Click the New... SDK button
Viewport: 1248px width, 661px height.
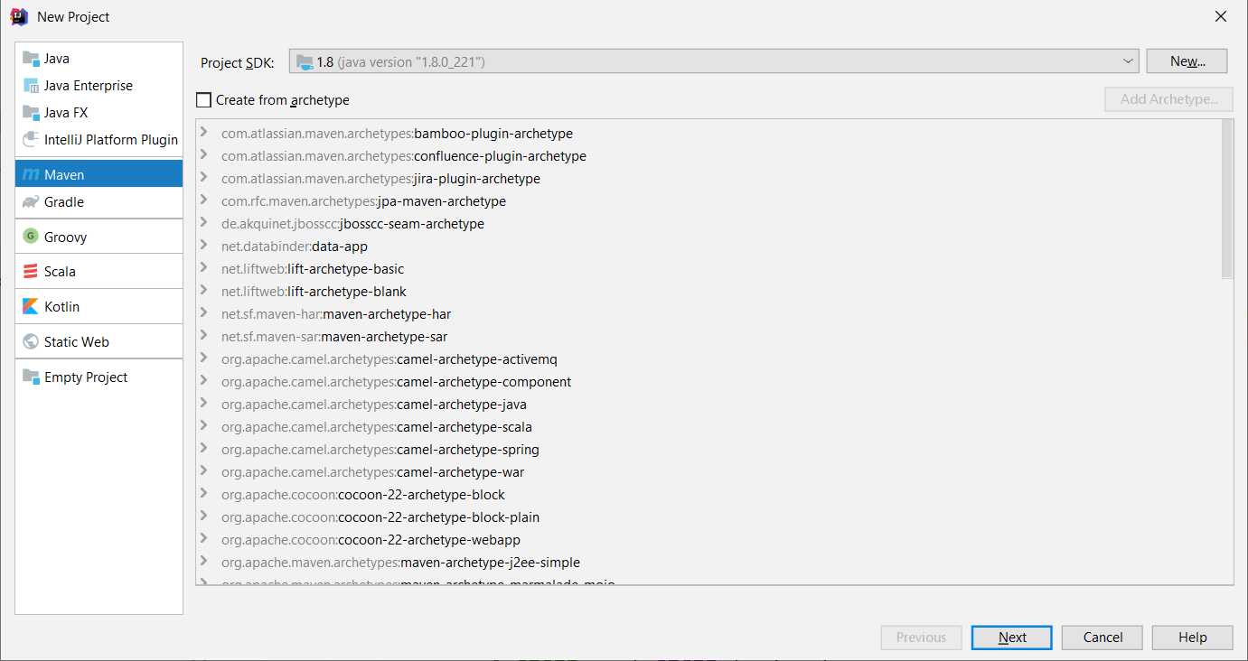click(x=1187, y=61)
